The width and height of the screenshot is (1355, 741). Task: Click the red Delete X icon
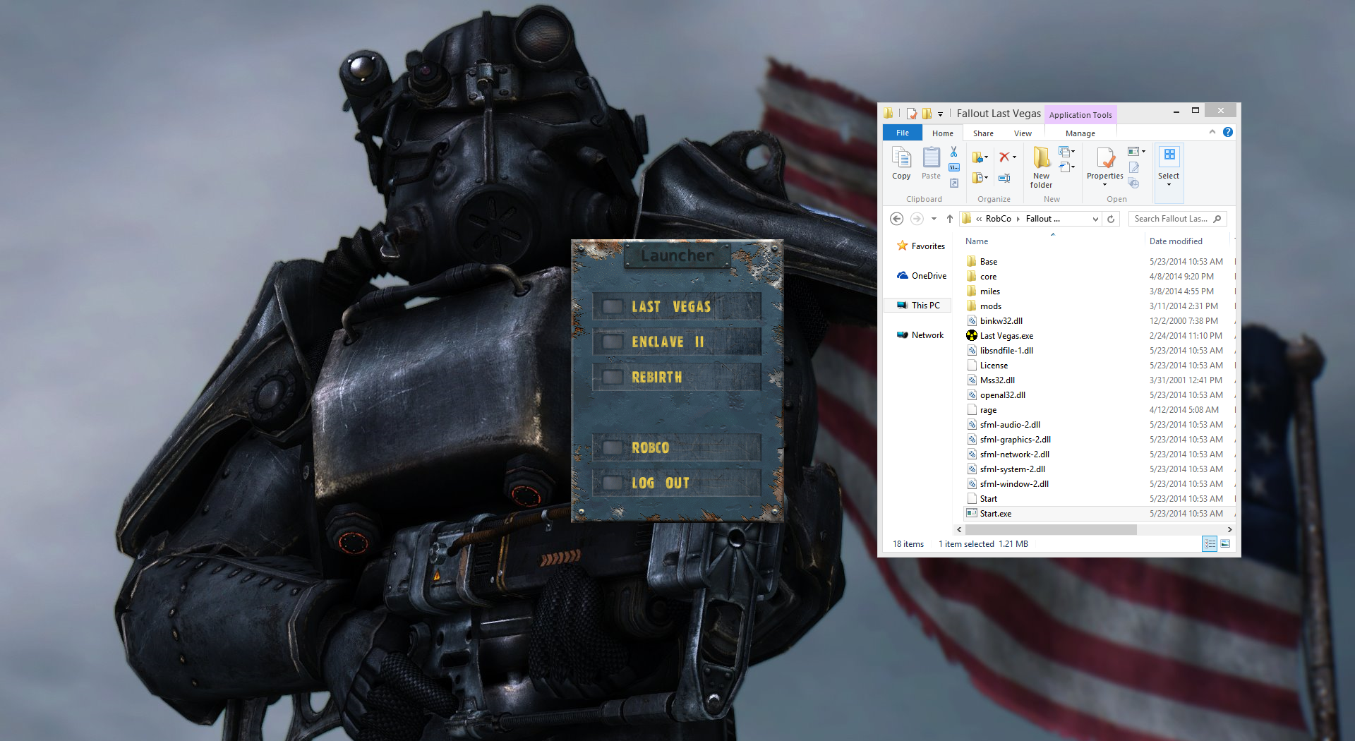coord(1004,157)
